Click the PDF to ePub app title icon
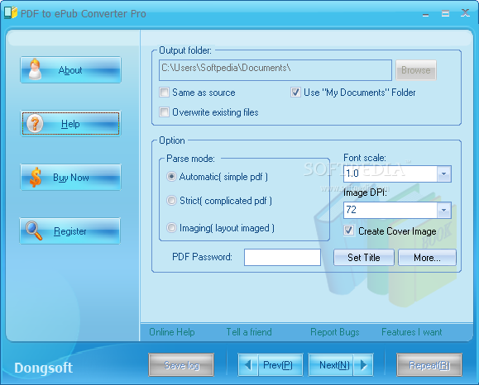This screenshot has height=385, width=479. point(11,13)
